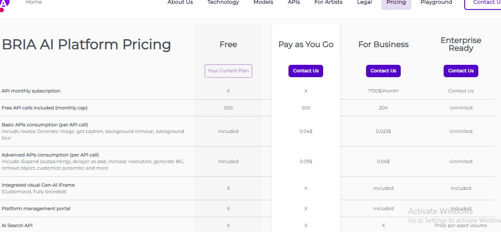Viewport: 501px width, 232px height.
Task: Open the Home link
Action: click(33, 2)
